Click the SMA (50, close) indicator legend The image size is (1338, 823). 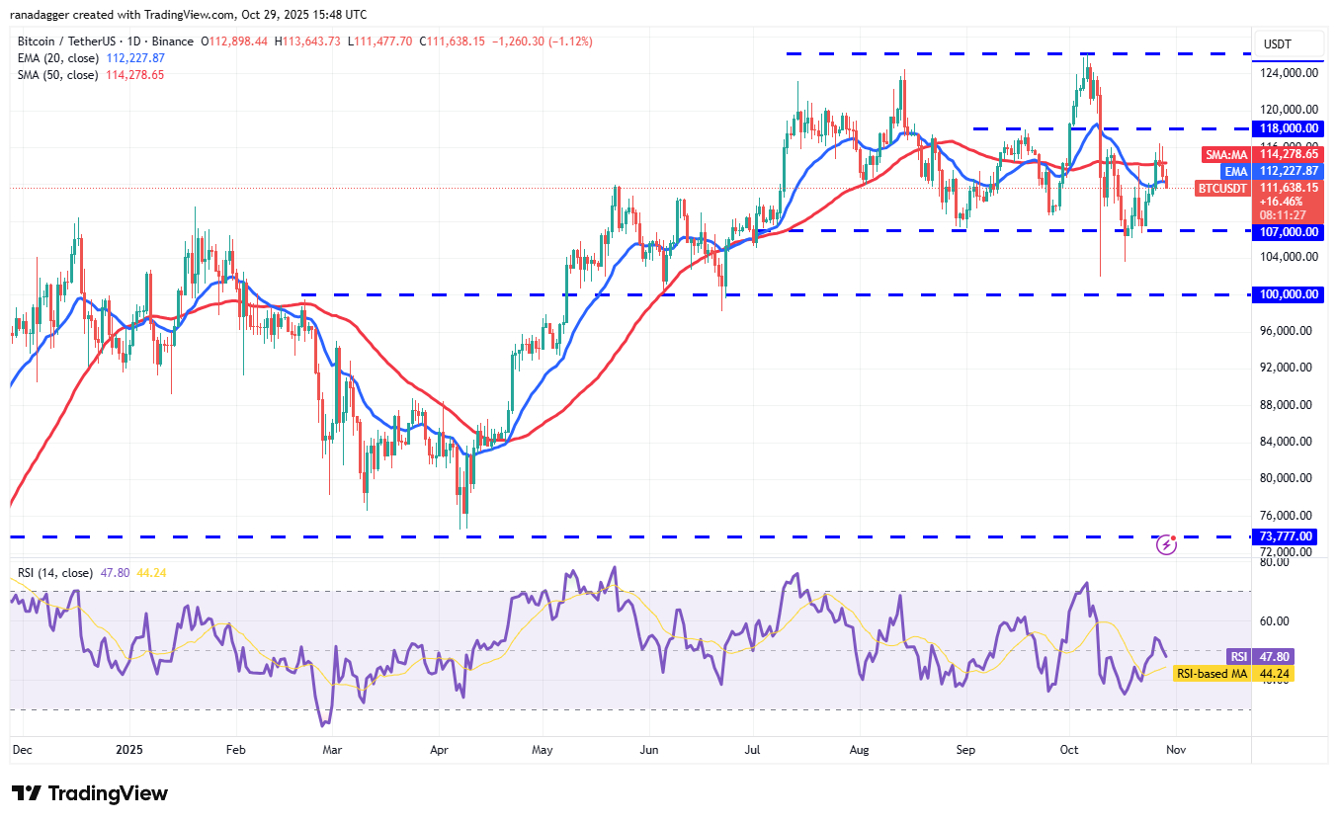pyautogui.click(x=57, y=74)
